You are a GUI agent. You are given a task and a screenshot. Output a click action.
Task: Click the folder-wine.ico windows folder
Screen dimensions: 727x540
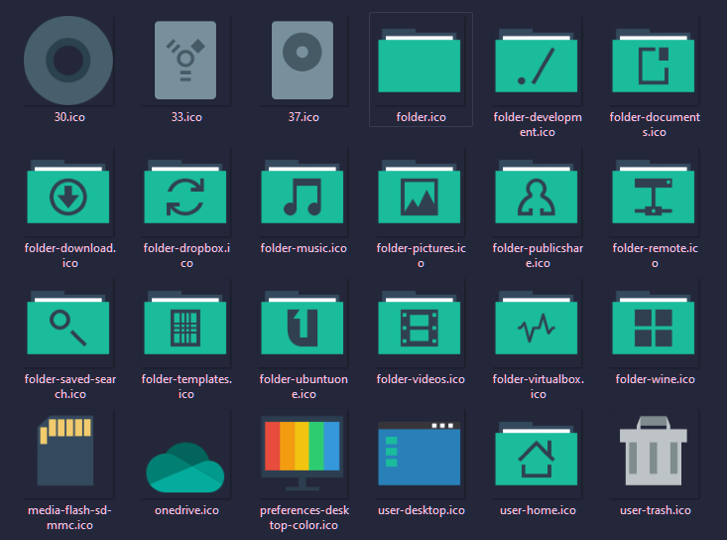pos(654,324)
